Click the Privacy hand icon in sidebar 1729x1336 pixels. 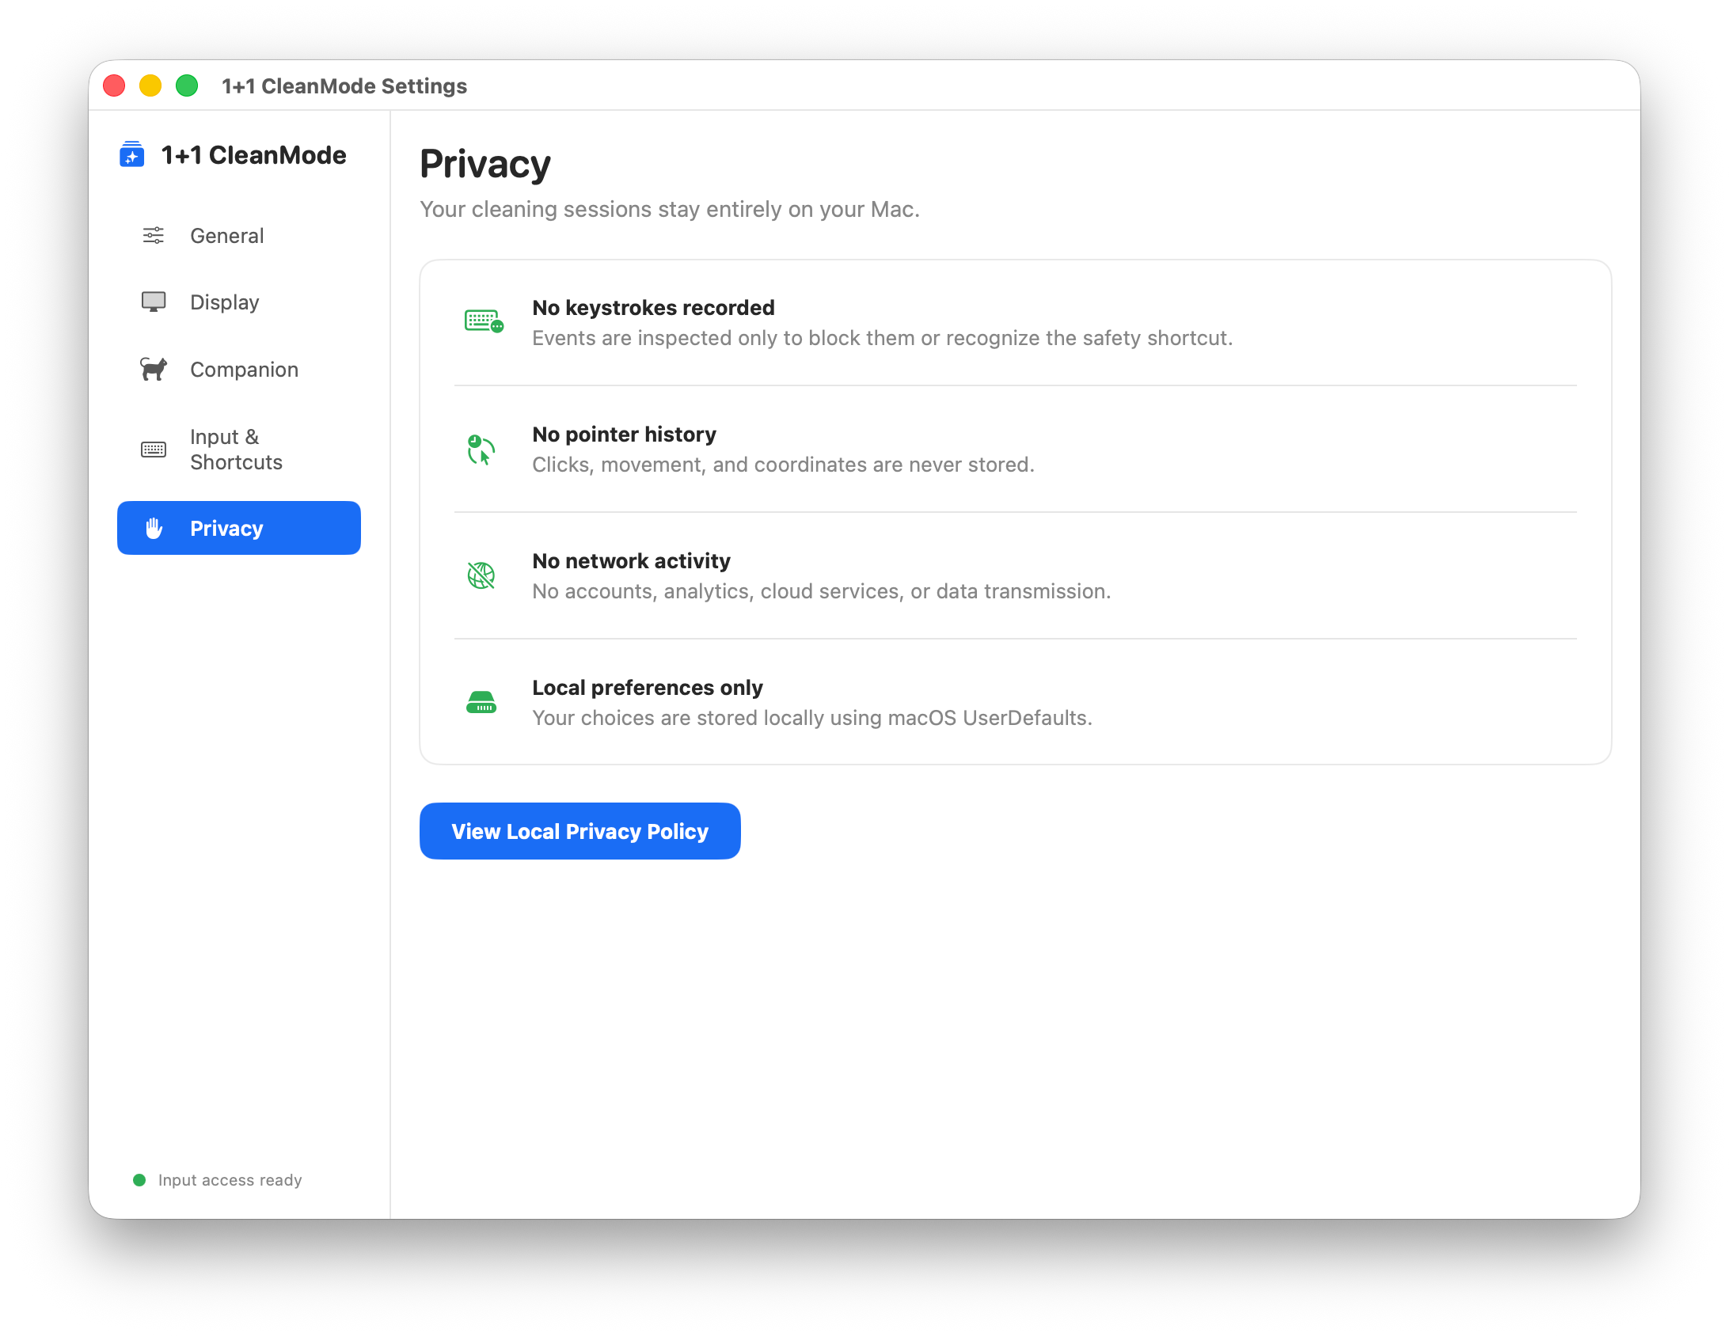[154, 528]
